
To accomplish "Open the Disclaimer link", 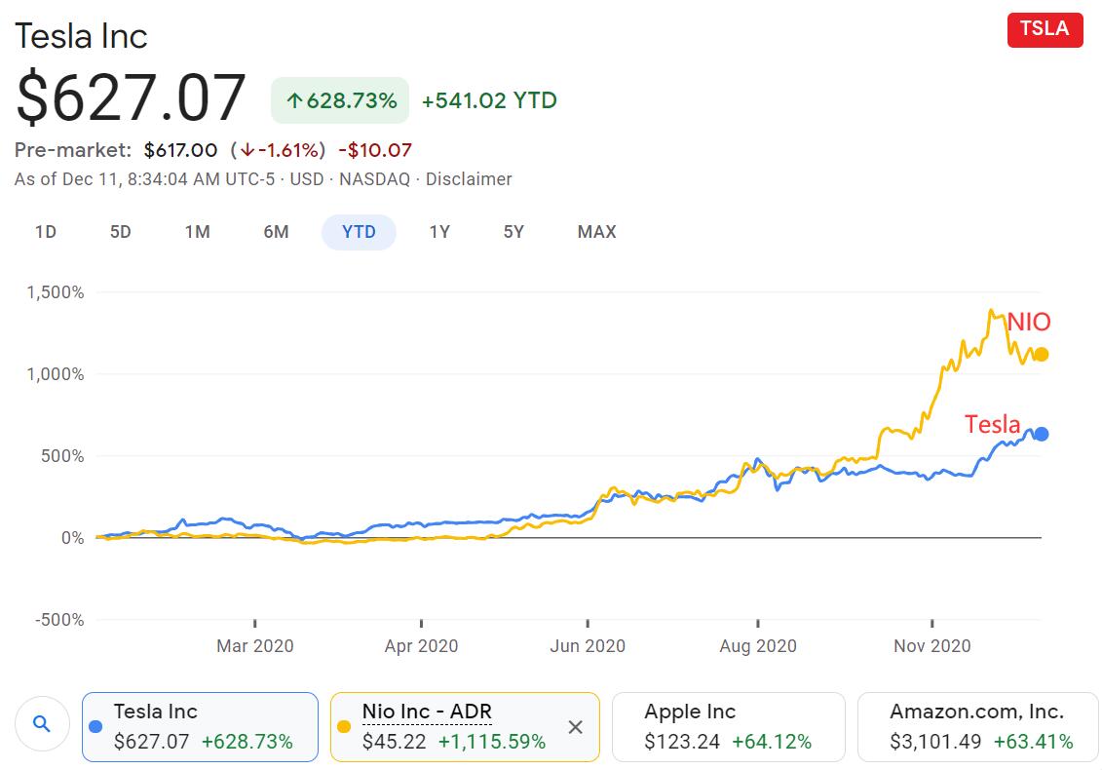I will click(469, 179).
